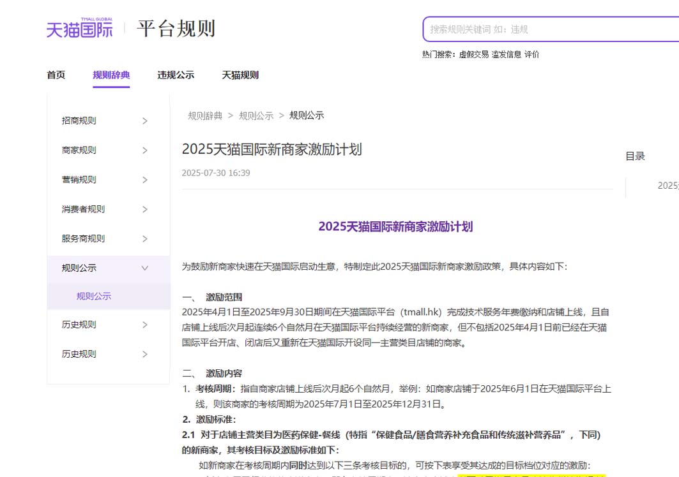Click the purple centered heading 2025天猫国际新商家激励计划
This screenshot has width=679, height=477.
395,226
